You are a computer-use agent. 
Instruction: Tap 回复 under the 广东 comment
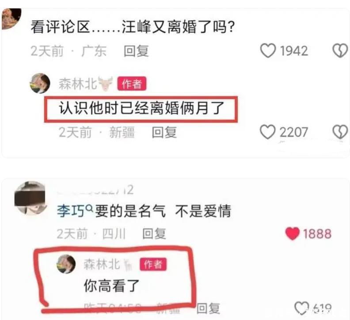coord(136,51)
